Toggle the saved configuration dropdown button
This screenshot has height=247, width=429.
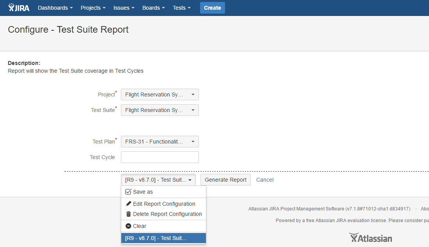tap(158, 180)
